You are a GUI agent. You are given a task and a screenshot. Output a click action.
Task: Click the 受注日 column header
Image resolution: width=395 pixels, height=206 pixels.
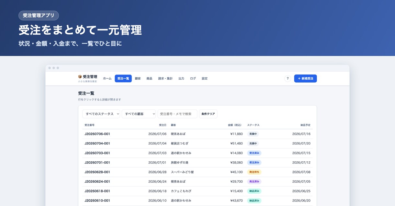click(163, 125)
